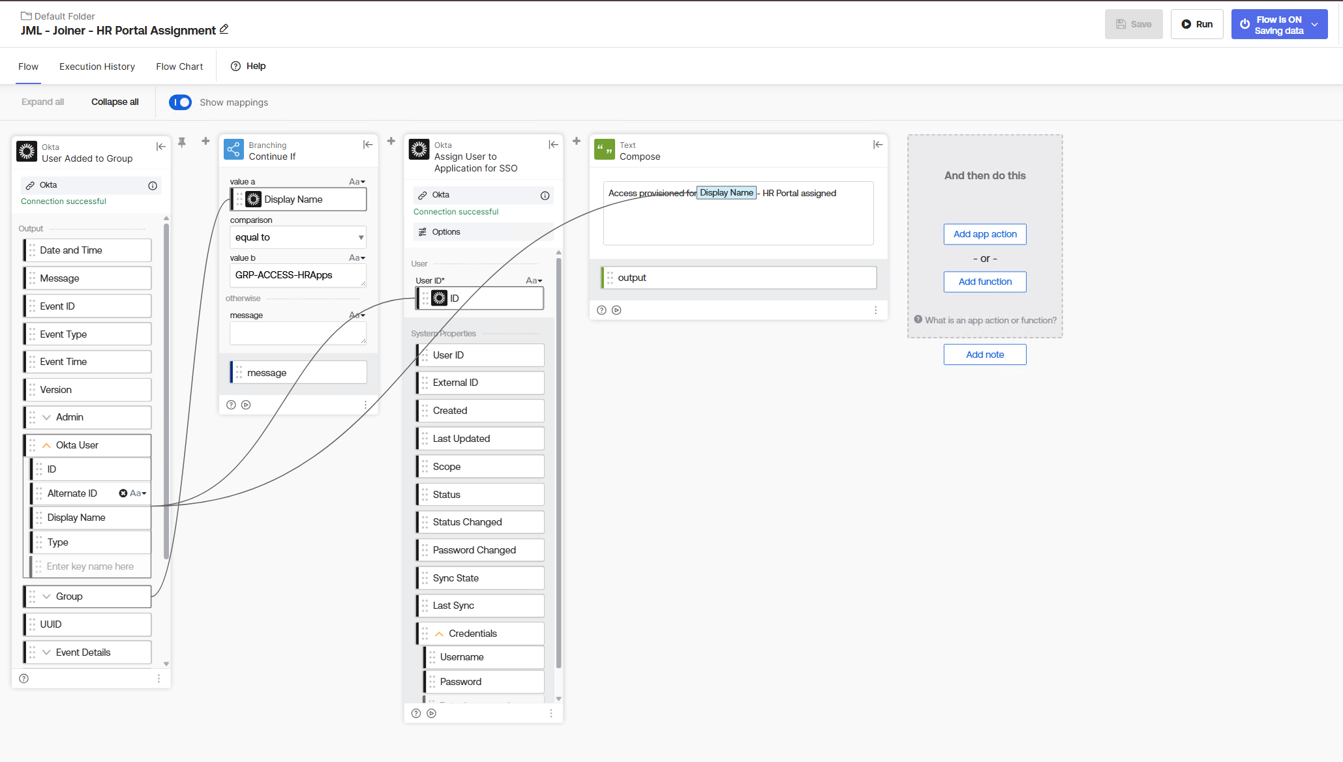Add step after the Continue If card

click(x=391, y=141)
